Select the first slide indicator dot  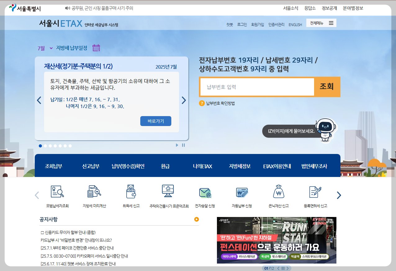click(x=40, y=146)
